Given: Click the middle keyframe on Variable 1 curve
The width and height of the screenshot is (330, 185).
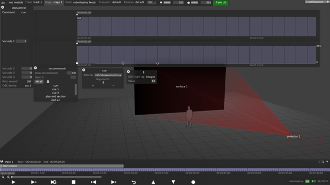Looking at the screenshot, I should 123,63.
